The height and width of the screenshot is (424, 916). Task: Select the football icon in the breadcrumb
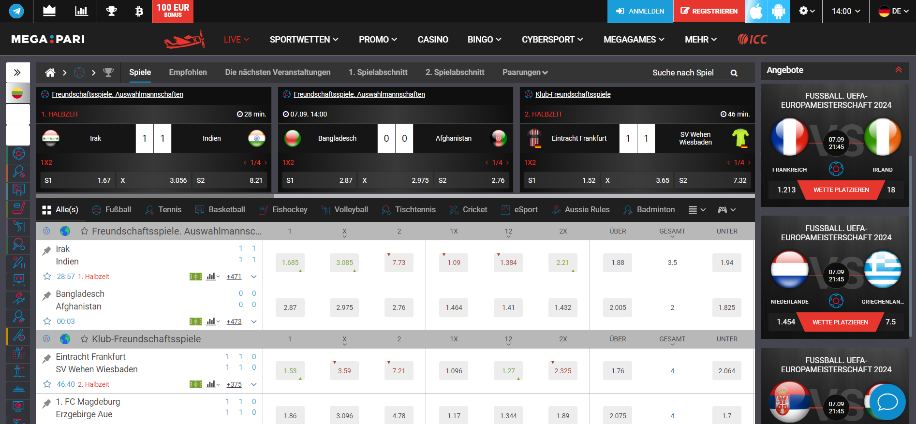point(79,73)
